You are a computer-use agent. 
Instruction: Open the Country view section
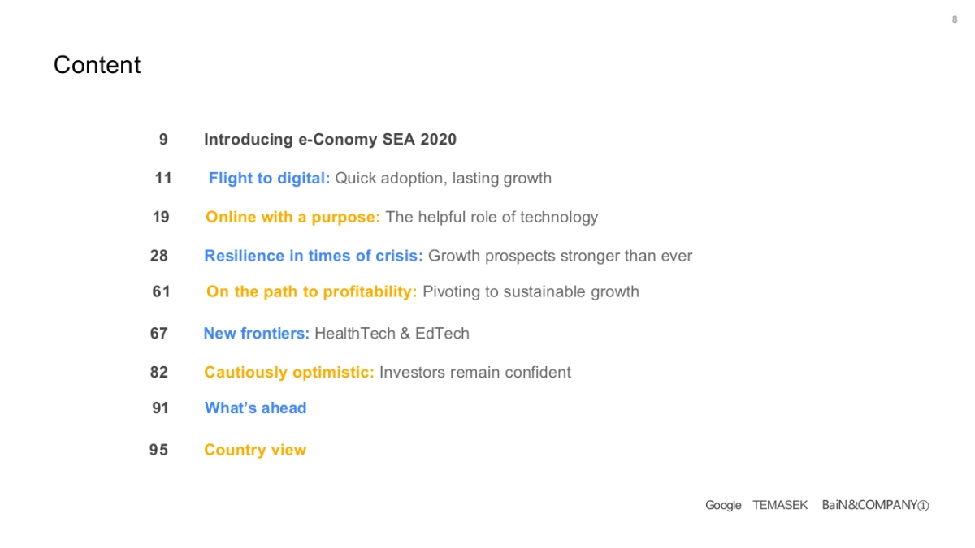(x=255, y=451)
